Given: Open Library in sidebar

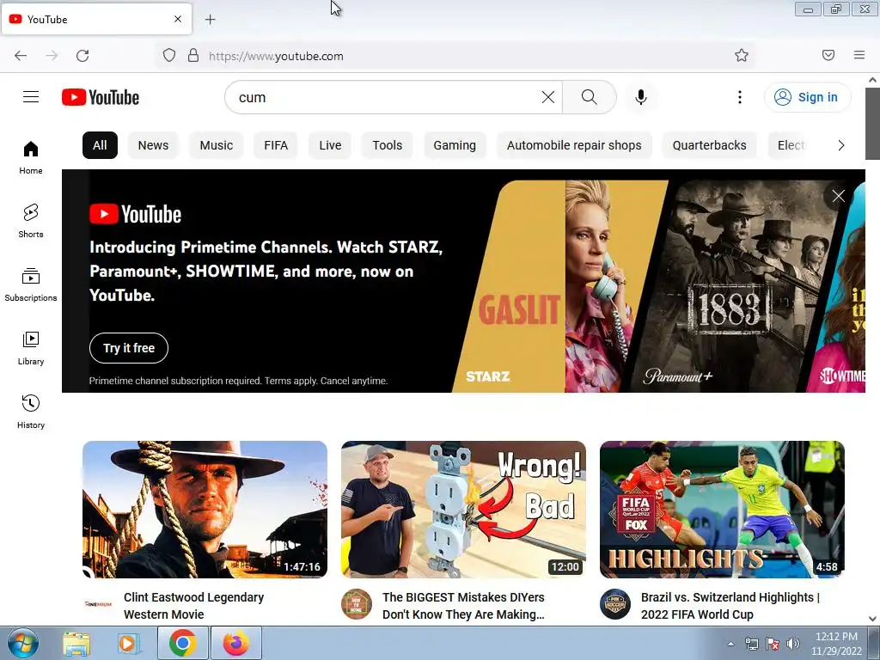Looking at the screenshot, I should click(31, 349).
